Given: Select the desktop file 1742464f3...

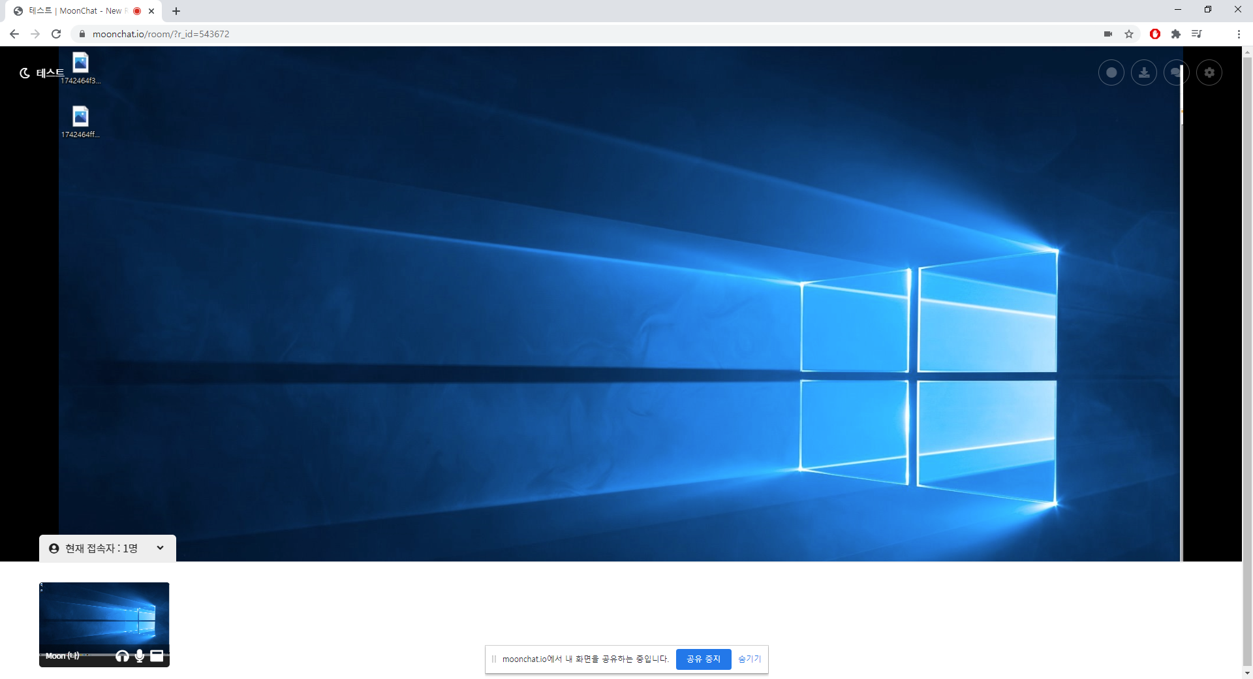Looking at the screenshot, I should (80, 68).
